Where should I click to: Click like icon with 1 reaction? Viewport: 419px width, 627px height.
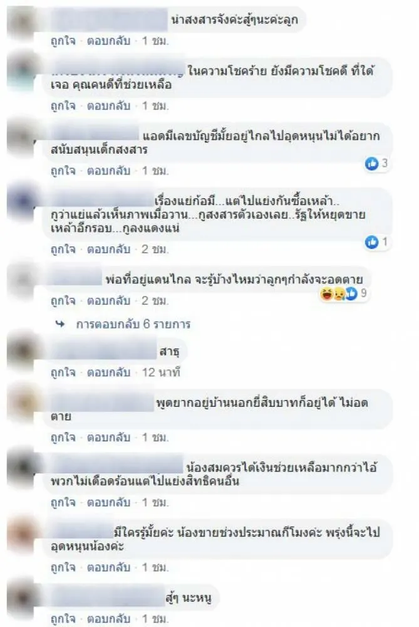tap(371, 242)
